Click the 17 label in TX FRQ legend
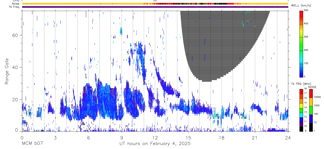Image resolution: width=324 pixels, height=149 pixels. tap(305, 93)
